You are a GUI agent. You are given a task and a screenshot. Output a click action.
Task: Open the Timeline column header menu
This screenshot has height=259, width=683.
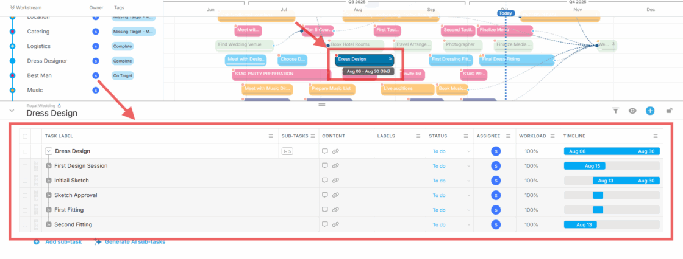(x=656, y=136)
